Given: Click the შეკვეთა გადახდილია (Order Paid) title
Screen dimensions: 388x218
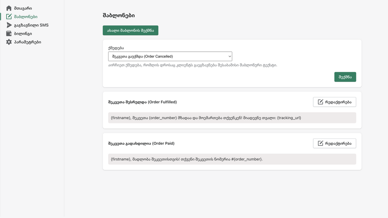Looking at the screenshot, I should pyautogui.click(x=141, y=143).
